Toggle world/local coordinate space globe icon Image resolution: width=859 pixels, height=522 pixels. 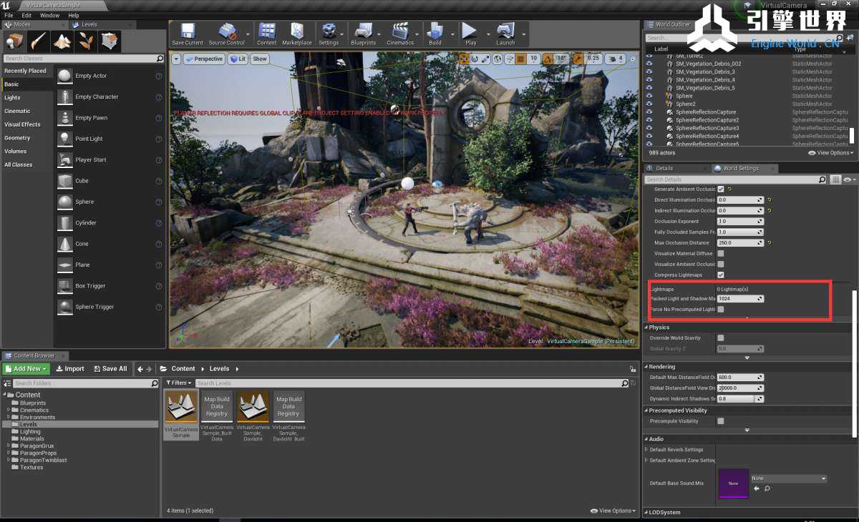(x=498, y=59)
